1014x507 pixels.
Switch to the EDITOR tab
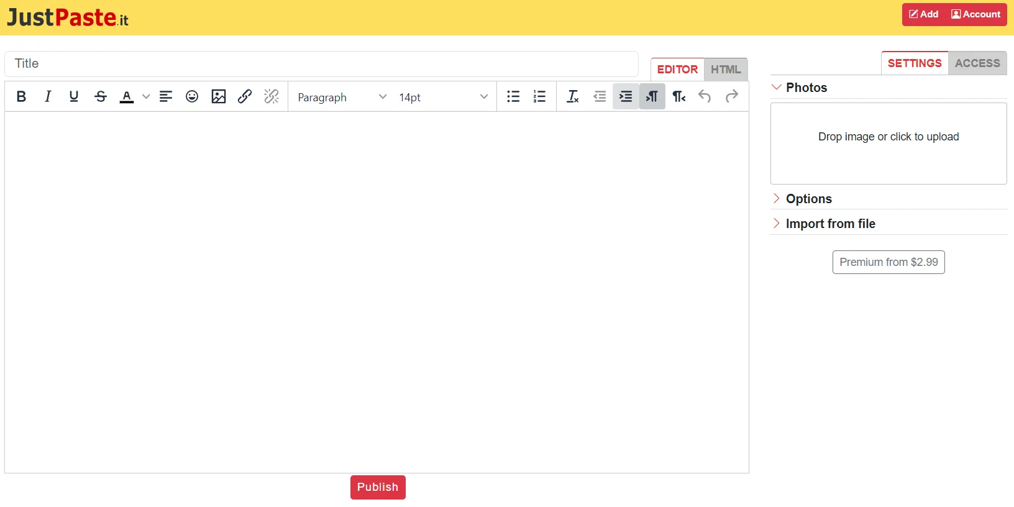[x=677, y=70]
